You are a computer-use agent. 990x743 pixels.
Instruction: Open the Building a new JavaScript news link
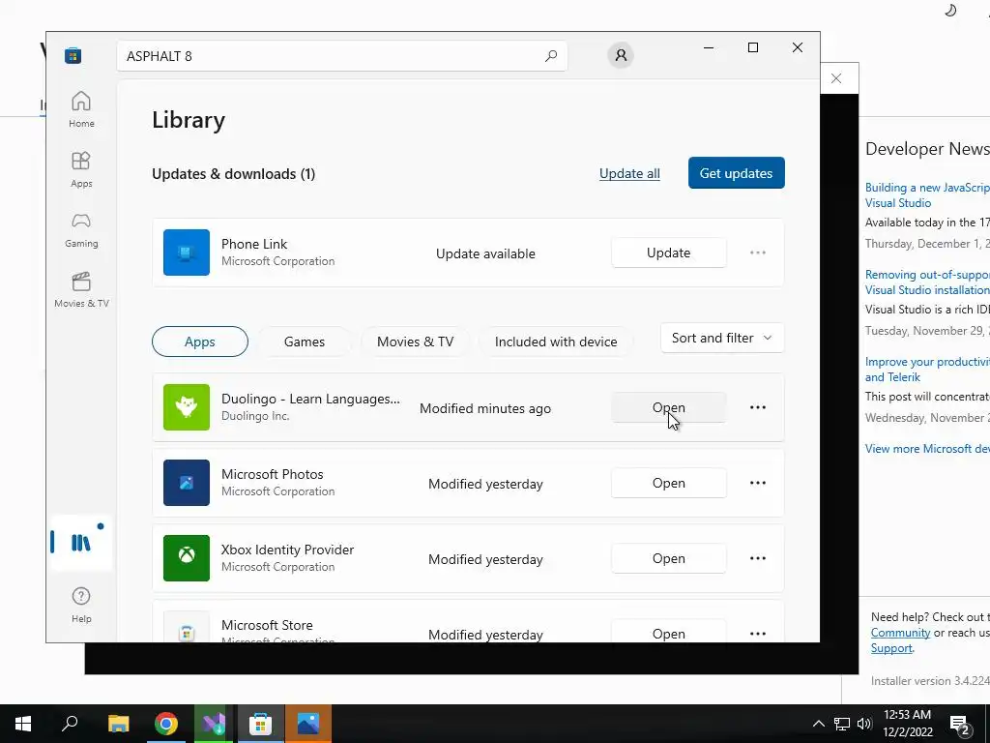(927, 195)
